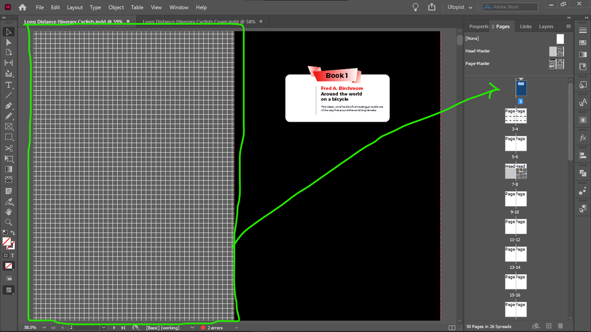Open the preflight errors menu arrow

point(236,328)
